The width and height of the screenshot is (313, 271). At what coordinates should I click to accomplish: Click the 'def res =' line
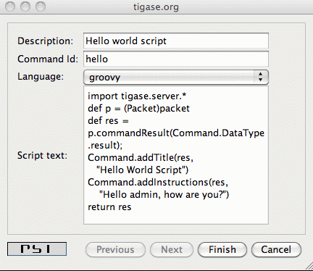tap(108, 120)
